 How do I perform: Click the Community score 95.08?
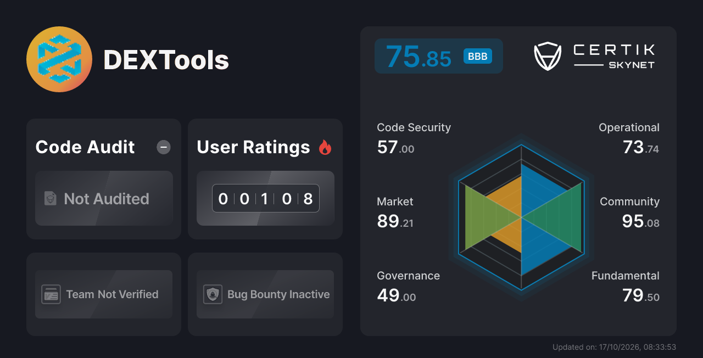(640, 221)
